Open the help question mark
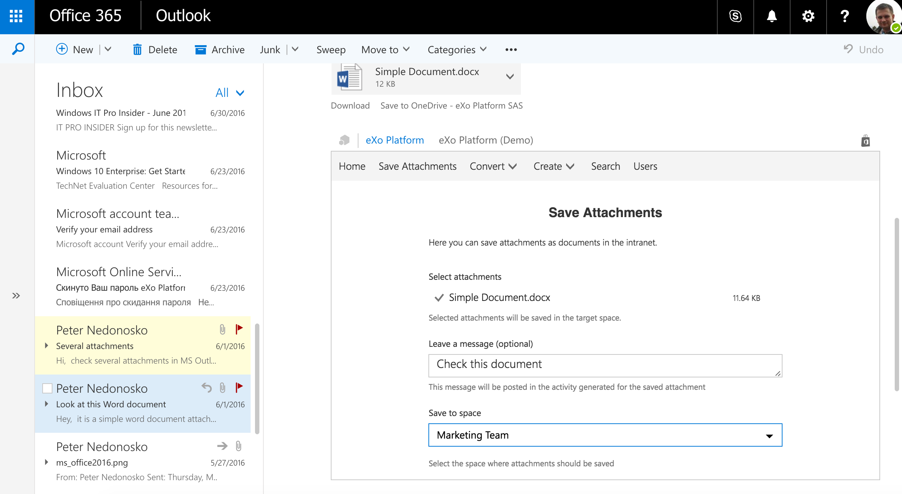Screen dimensions: 902x494 tap(844, 16)
